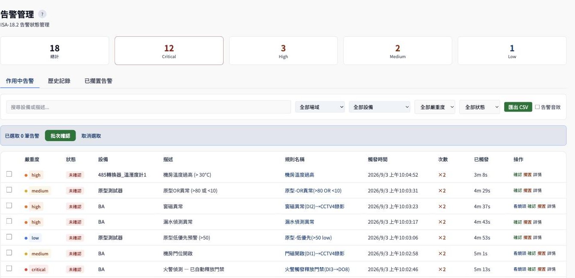Click 擱置 in 原型OR異常 row
This screenshot has height=278, width=575.
click(x=527, y=191)
